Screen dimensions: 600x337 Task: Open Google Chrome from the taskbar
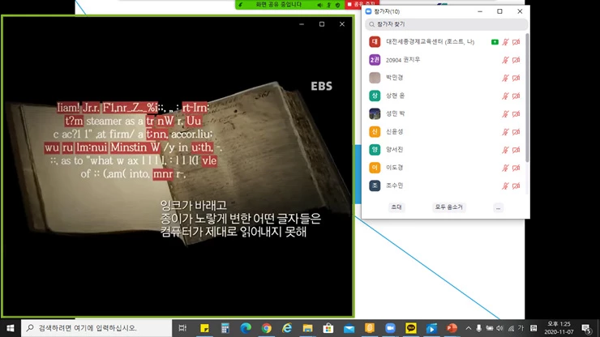click(x=266, y=328)
